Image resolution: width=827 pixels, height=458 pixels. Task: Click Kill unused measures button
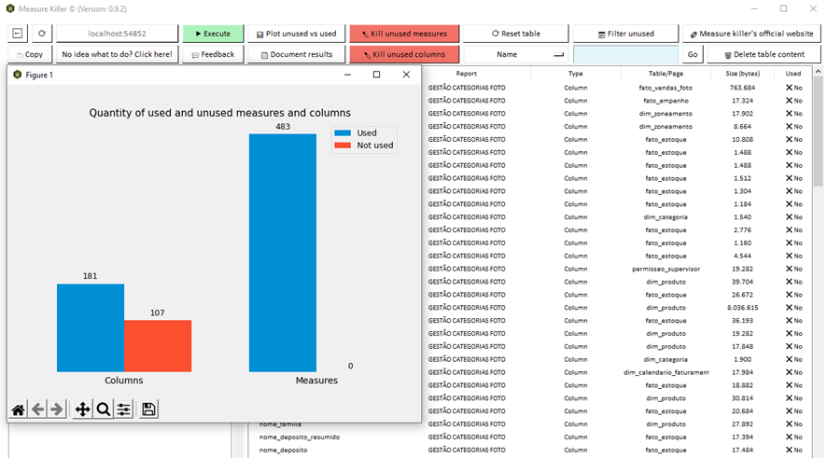[404, 34]
